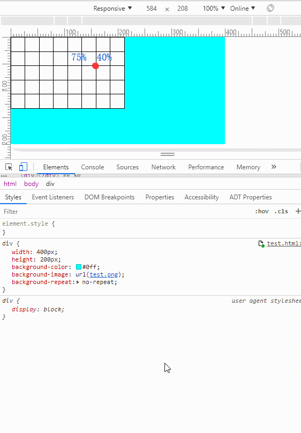Switch to the Console tab

click(93, 167)
